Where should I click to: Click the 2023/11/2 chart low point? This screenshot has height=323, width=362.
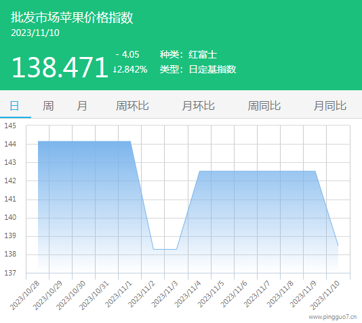(x=153, y=249)
